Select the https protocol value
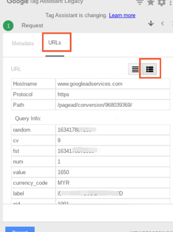173x232 pixels. (63, 94)
